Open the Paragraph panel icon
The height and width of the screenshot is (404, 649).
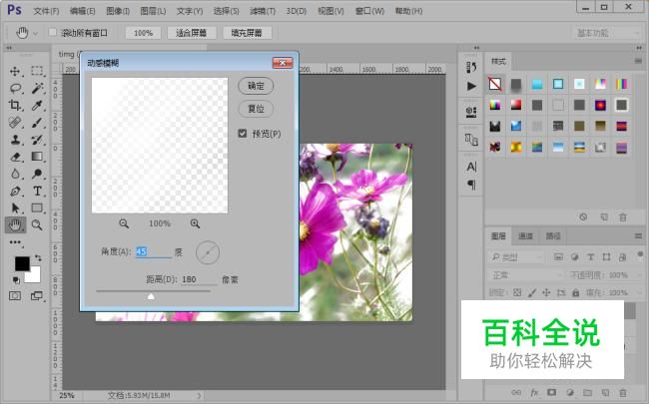click(x=471, y=185)
